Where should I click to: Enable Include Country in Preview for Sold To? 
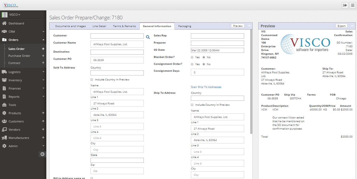click(x=92, y=79)
